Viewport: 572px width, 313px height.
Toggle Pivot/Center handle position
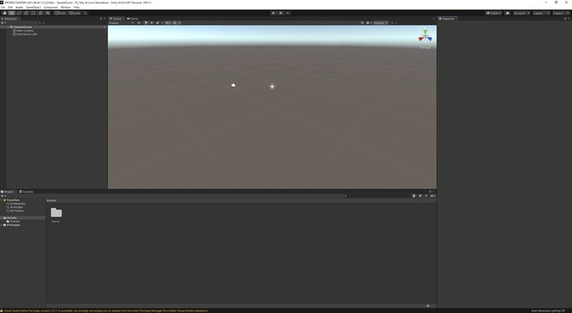(x=60, y=13)
